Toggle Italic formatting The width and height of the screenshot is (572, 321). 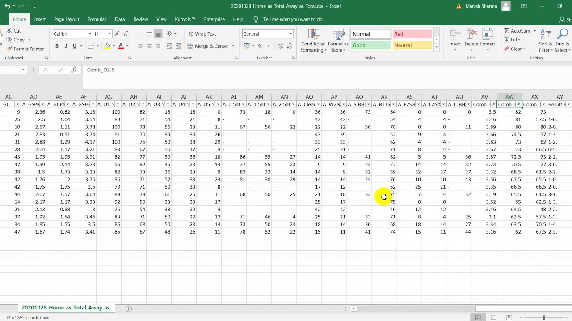coord(66,46)
